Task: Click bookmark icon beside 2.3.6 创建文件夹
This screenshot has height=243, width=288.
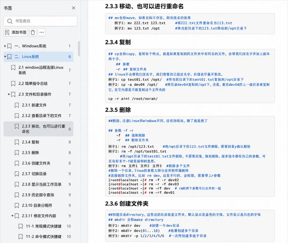Action: [x=17, y=163]
